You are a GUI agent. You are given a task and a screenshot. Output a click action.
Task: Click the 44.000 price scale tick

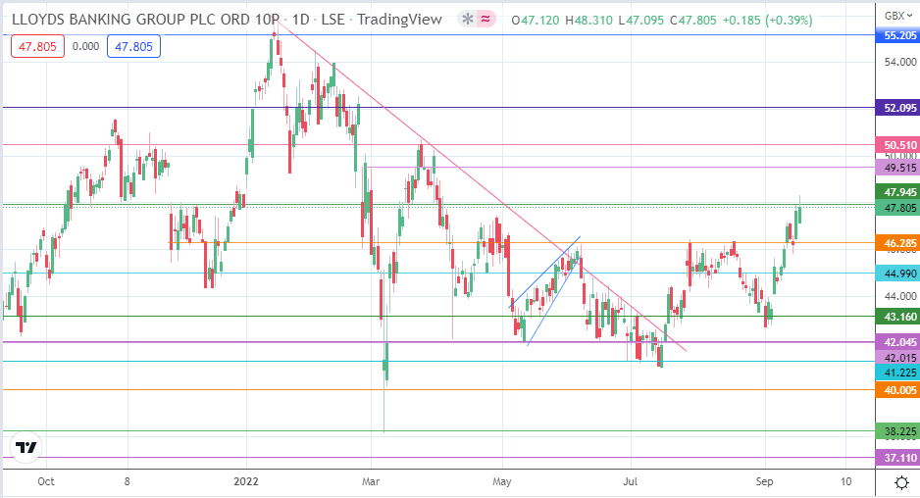[x=900, y=296]
